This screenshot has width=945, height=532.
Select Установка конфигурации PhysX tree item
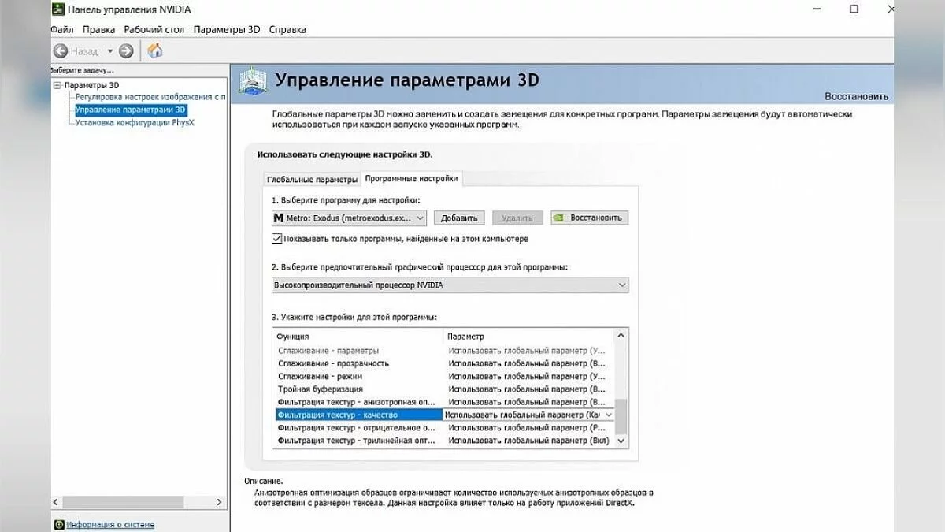click(135, 122)
